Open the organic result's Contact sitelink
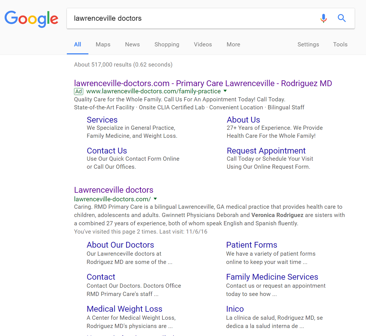The image size is (366, 336). [x=101, y=277]
